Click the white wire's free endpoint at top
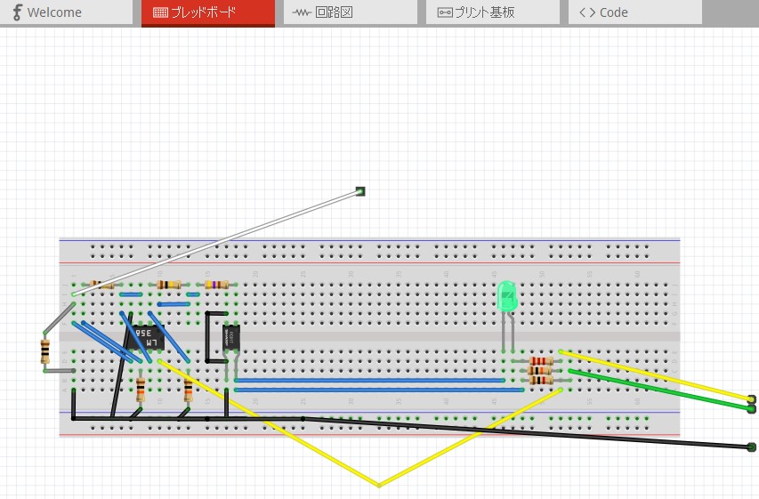 click(x=360, y=191)
